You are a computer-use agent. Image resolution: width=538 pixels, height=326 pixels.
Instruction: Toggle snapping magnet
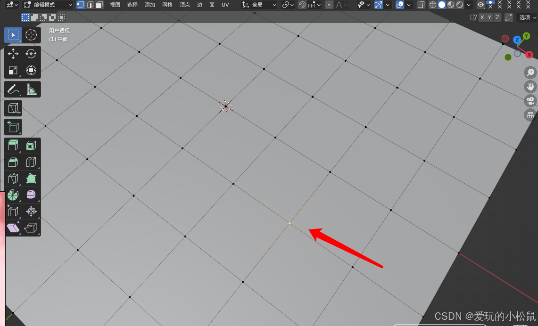302,5
